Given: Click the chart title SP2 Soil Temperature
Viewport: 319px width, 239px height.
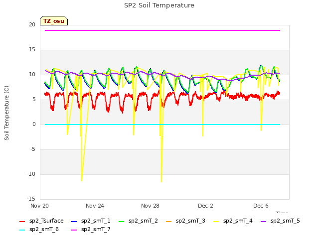Looking at the screenshot, I should click(x=159, y=5).
